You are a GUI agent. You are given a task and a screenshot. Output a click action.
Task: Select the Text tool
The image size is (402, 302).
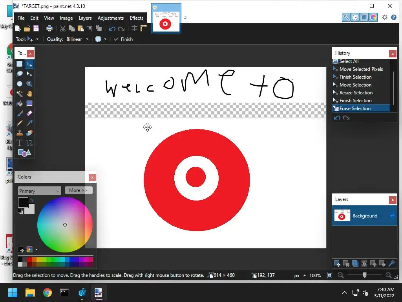[x=20, y=143]
